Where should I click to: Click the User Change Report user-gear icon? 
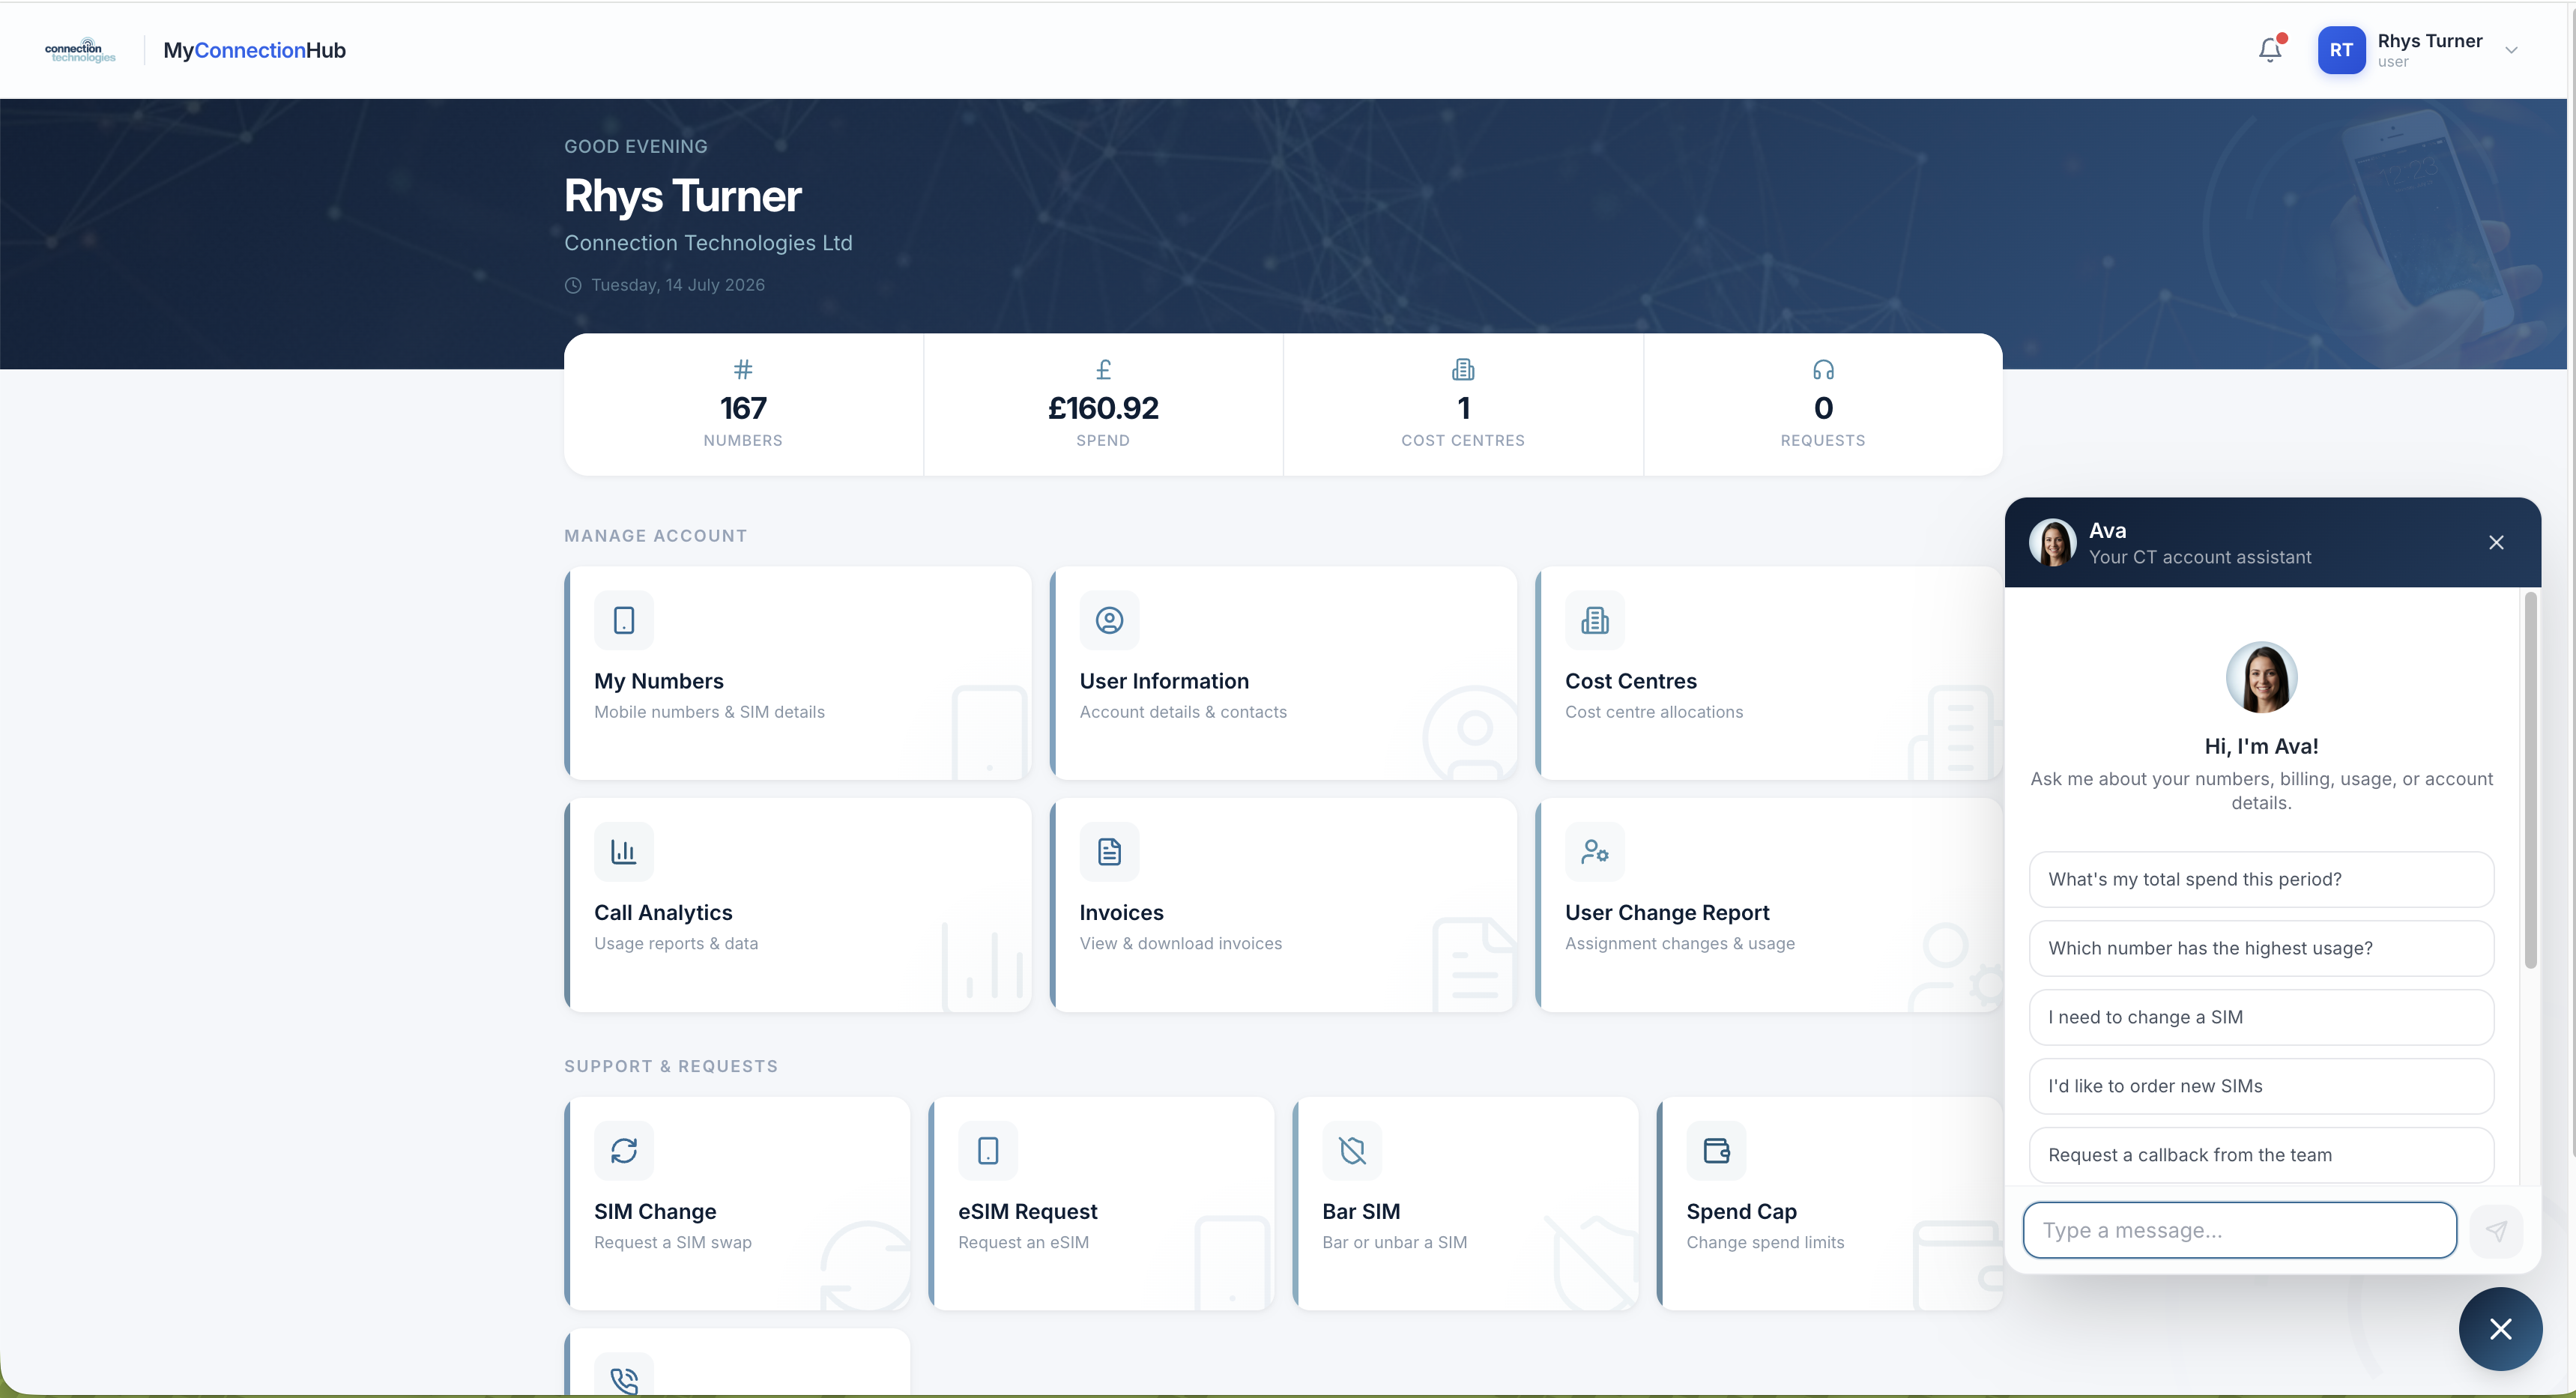pyautogui.click(x=1595, y=851)
